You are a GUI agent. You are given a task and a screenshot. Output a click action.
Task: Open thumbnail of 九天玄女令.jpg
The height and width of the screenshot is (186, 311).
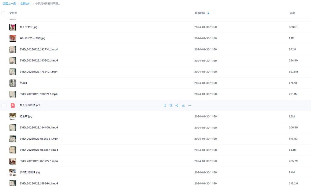click(13, 27)
